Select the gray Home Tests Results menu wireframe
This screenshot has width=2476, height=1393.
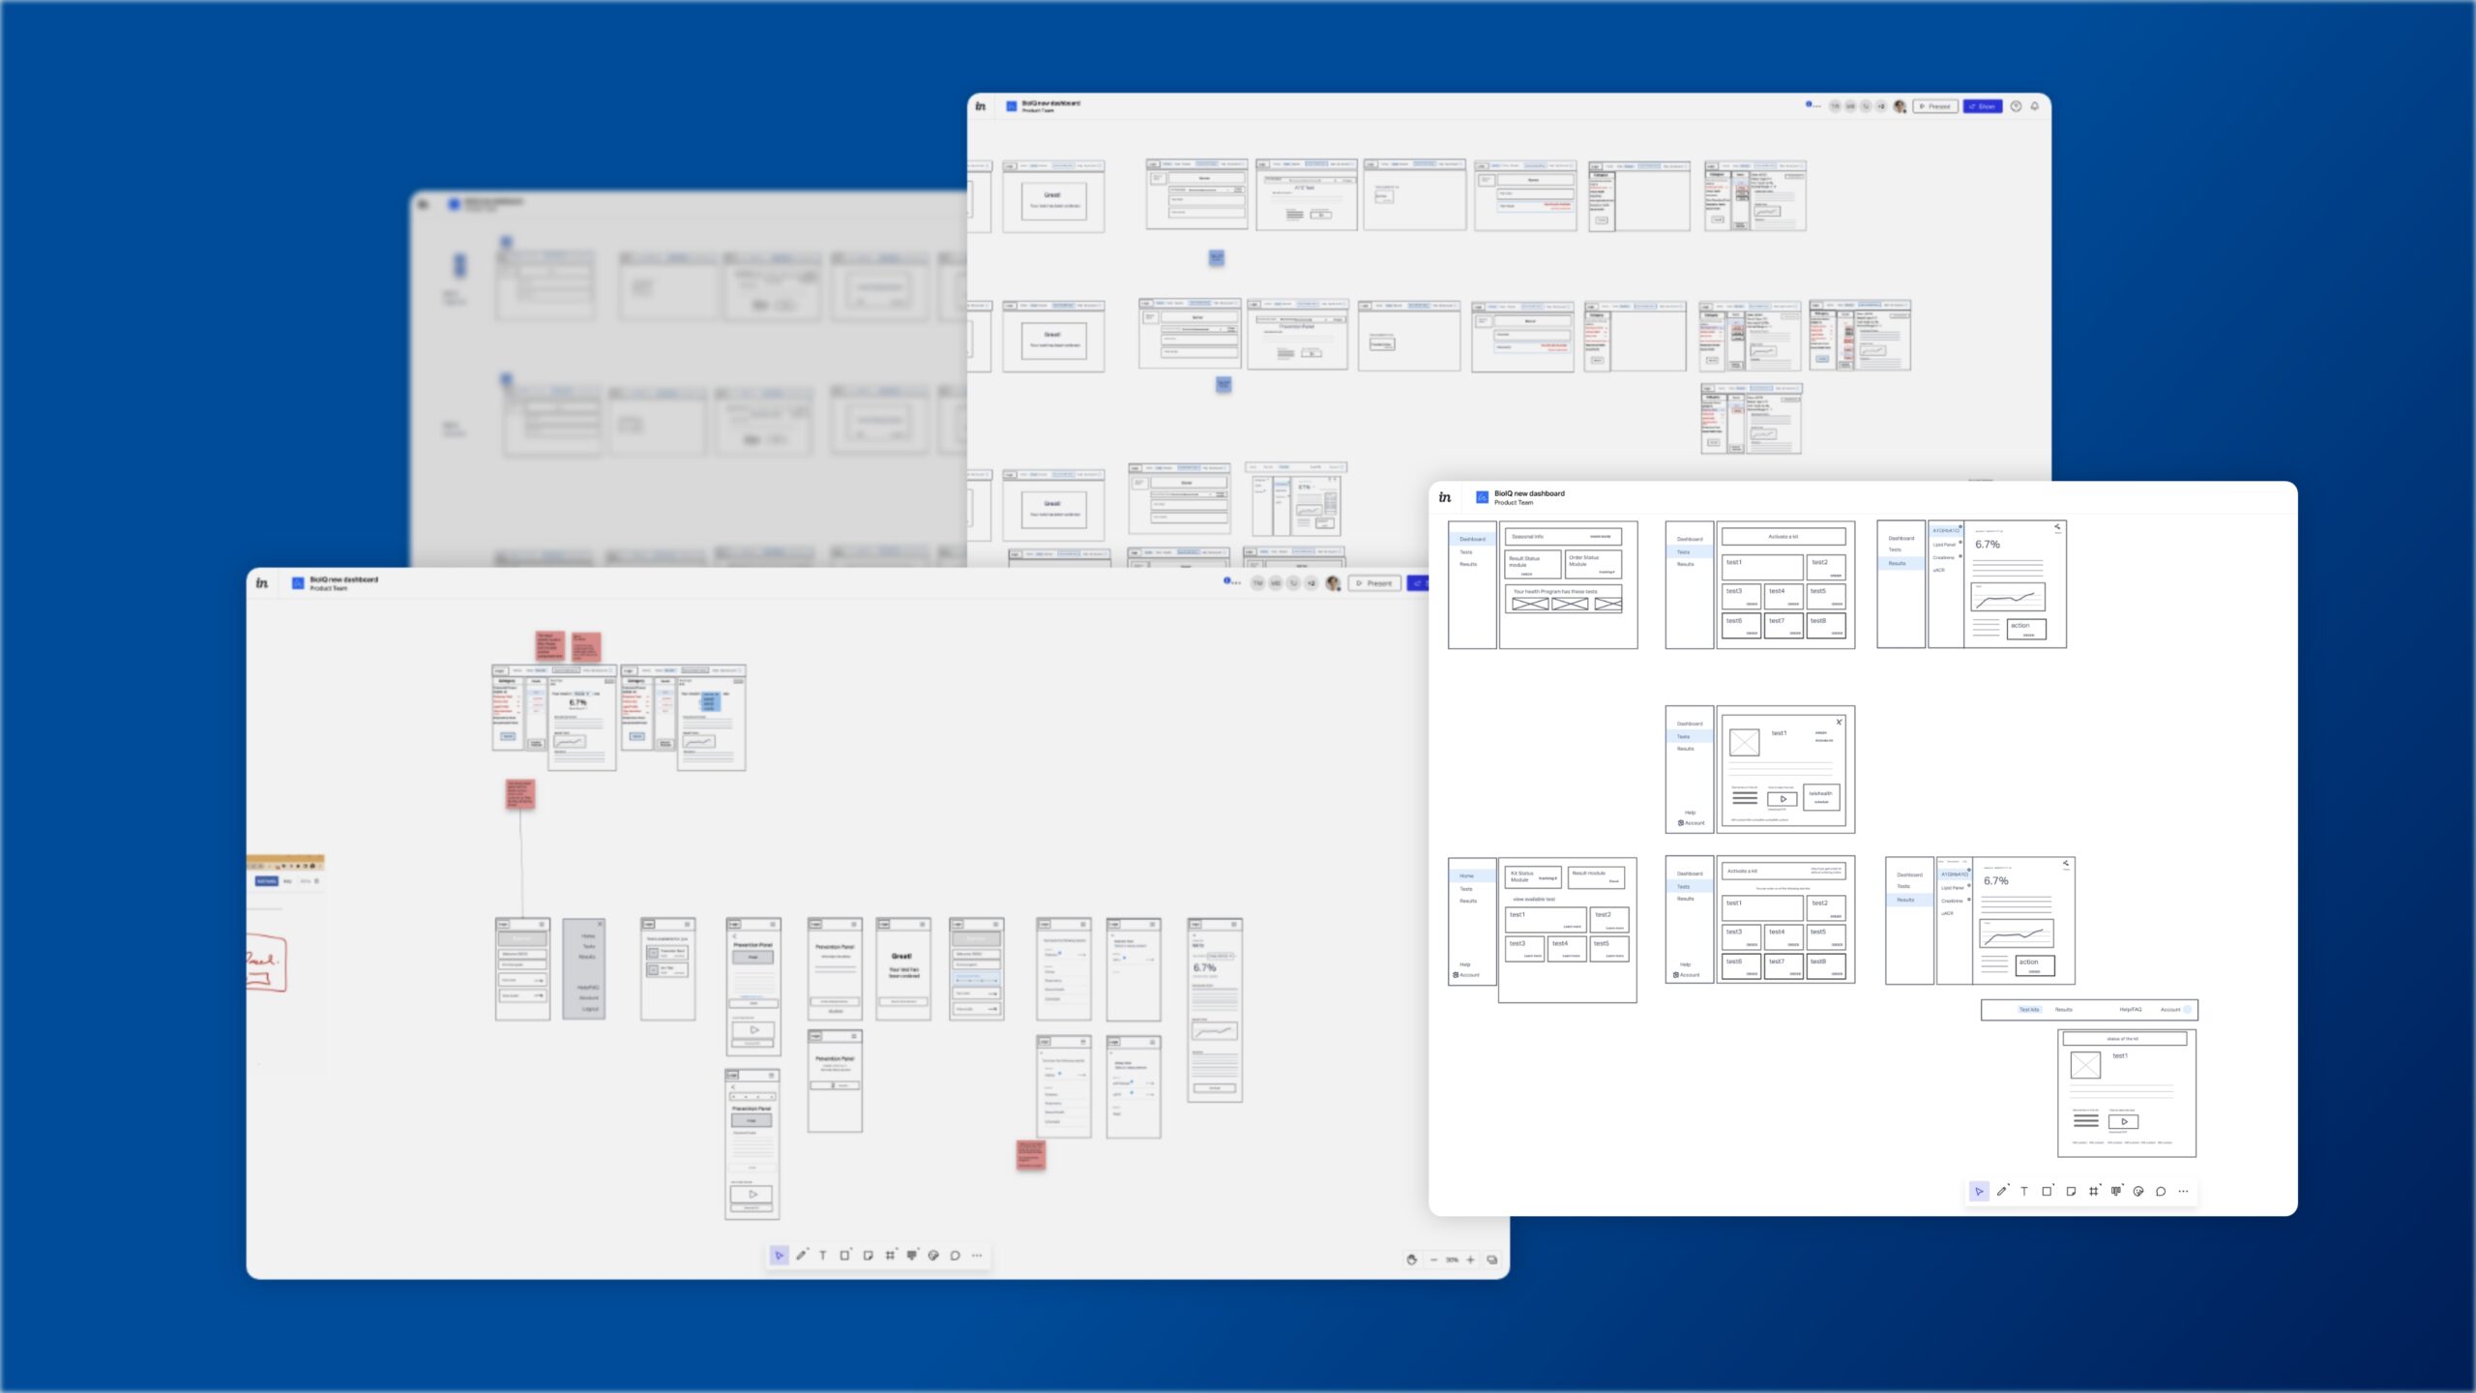tap(584, 969)
